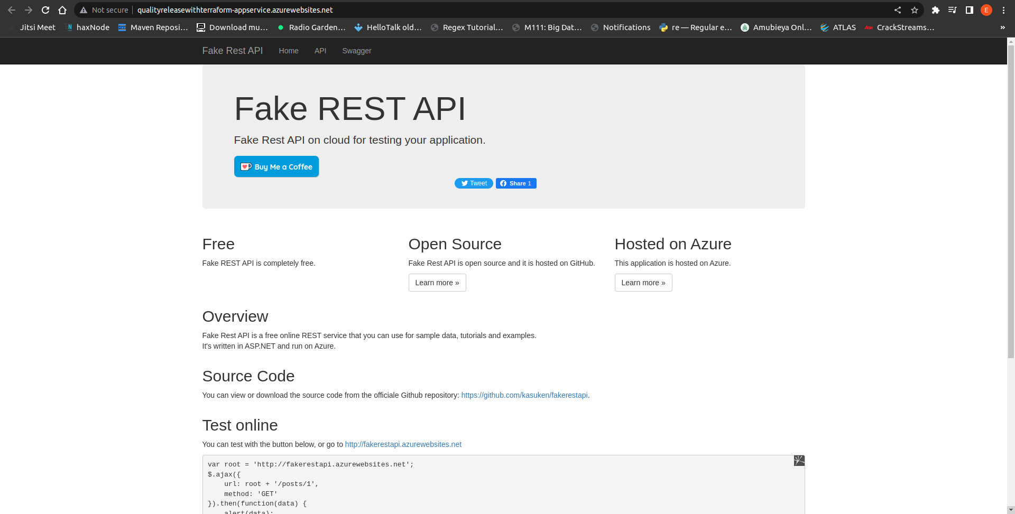This screenshot has width=1015, height=514.
Task: Open the GitHub fakerestapi repository link
Action: [524, 395]
